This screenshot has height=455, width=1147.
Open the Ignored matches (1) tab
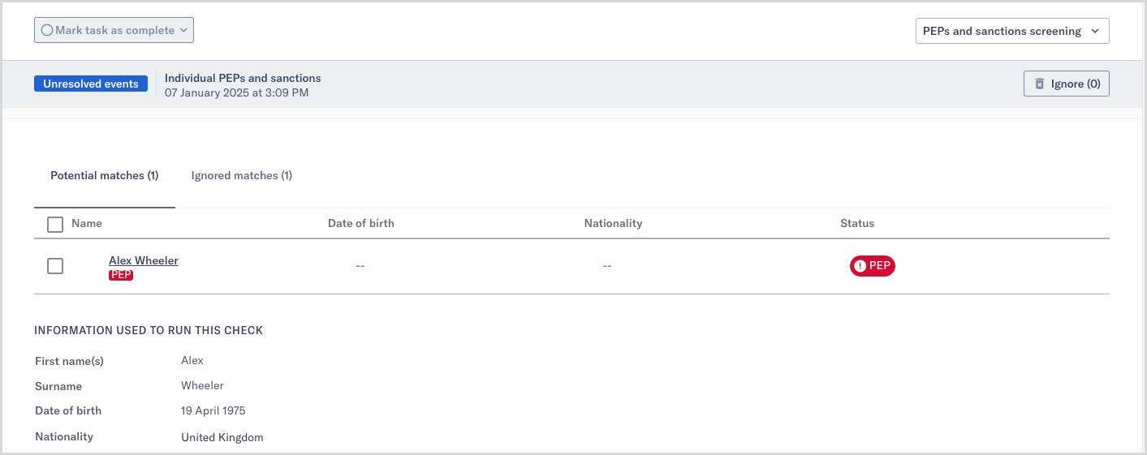pyautogui.click(x=241, y=175)
